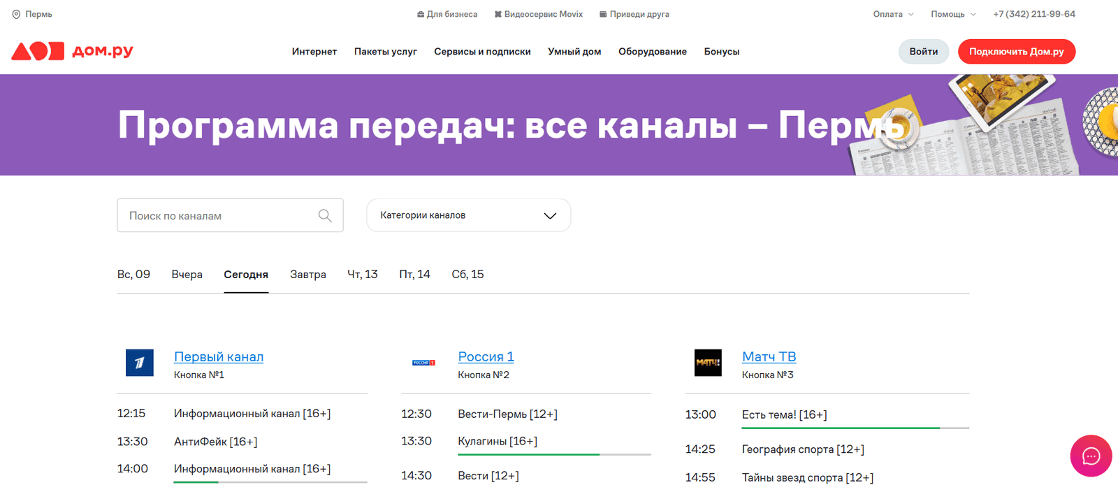Open the Видеосервис Movix link
This screenshot has width=1118, height=499.
pyautogui.click(x=538, y=14)
